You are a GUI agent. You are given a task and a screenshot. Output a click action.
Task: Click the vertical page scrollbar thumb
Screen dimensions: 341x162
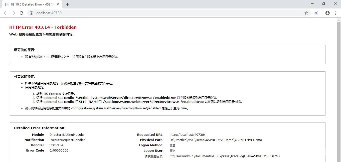point(339,92)
